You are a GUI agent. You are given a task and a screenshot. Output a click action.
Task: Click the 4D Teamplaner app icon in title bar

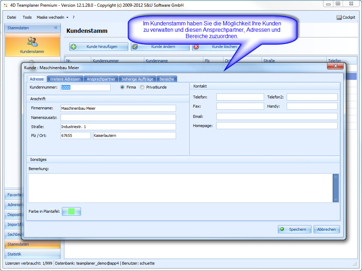[x=5, y=5]
